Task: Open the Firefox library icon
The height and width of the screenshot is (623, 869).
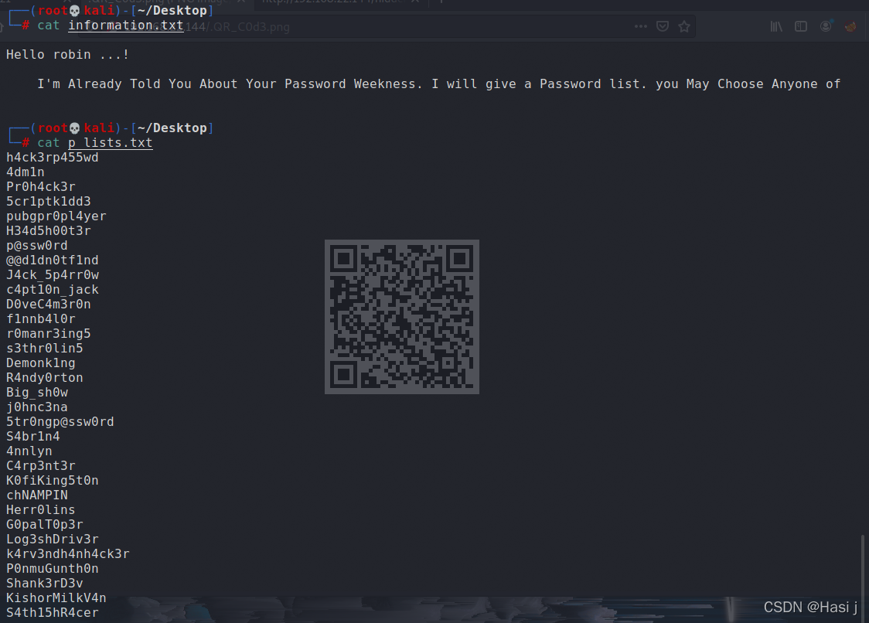Action: point(776,26)
